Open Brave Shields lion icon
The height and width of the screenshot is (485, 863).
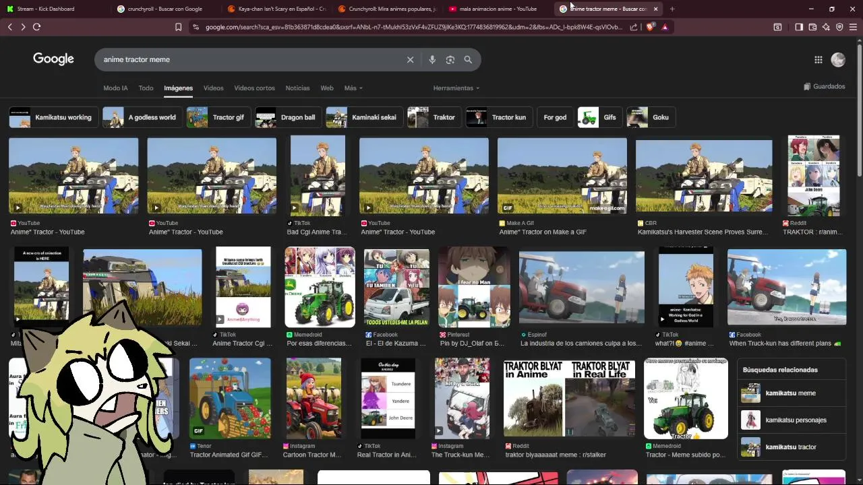pos(650,27)
